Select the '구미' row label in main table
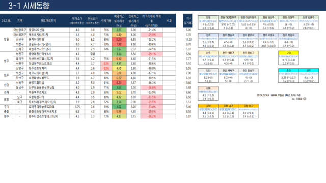326x183 pixels. coord(7,107)
